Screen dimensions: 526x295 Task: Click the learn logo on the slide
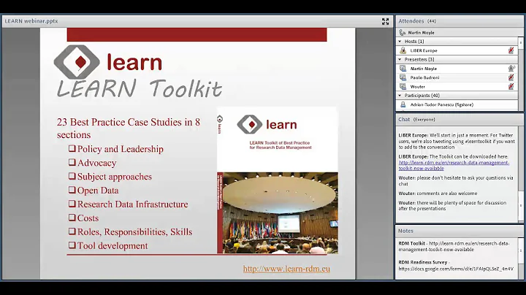pyautogui.click(x=108, y=62)
